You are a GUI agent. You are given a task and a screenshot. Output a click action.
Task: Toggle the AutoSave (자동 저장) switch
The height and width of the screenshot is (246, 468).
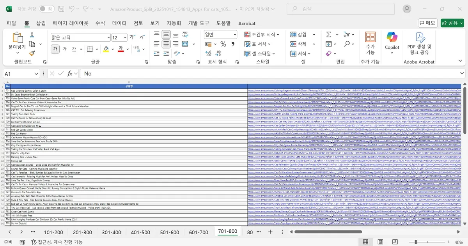(x=47, y=9)
